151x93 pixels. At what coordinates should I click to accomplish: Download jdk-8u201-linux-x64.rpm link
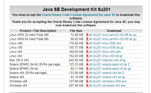coord(105,52)
